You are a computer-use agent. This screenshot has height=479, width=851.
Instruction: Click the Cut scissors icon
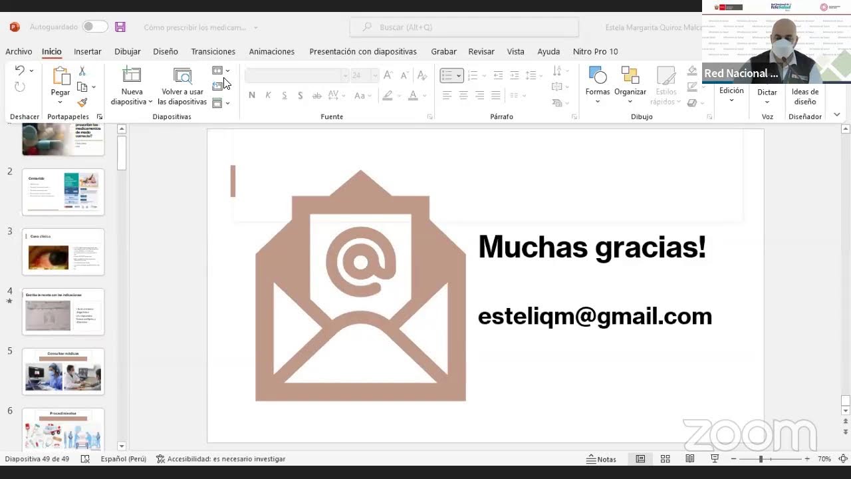[82, 71]
